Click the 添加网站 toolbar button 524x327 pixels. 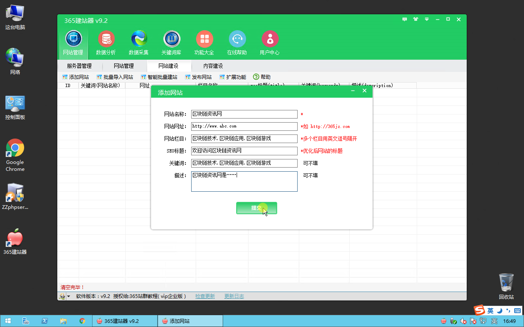tap(75, 77)
